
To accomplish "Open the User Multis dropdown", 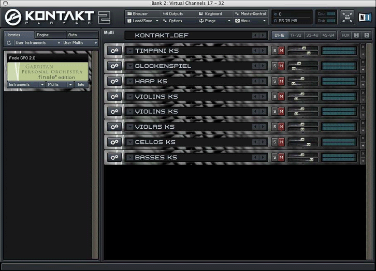I will tap(80, 43).
